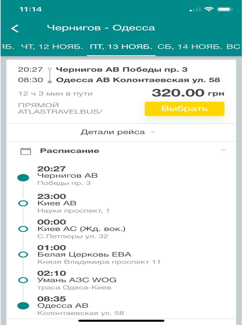Select the filled departure marker for Чернигов АВ
This screenshot has width=243, height=325.
click(23, 177)
